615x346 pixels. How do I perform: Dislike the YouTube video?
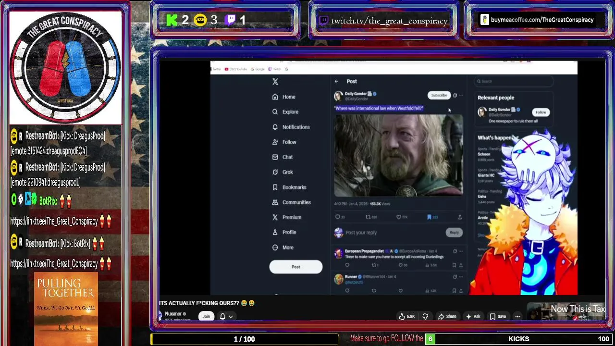[425, 317]
